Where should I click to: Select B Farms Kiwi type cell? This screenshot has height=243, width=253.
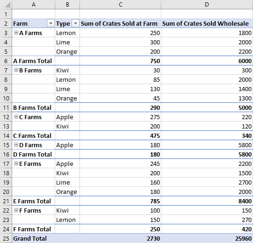(x=67, y=70)
